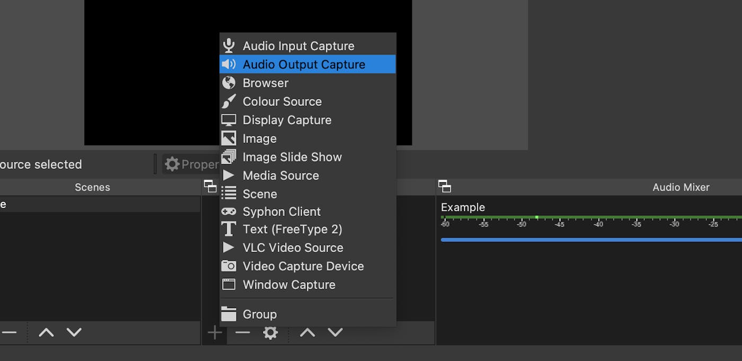The image size is (742, 361).
Task: Click the window icon beside Window Capture
Action: pyautogui.click(x=228, y=284)
